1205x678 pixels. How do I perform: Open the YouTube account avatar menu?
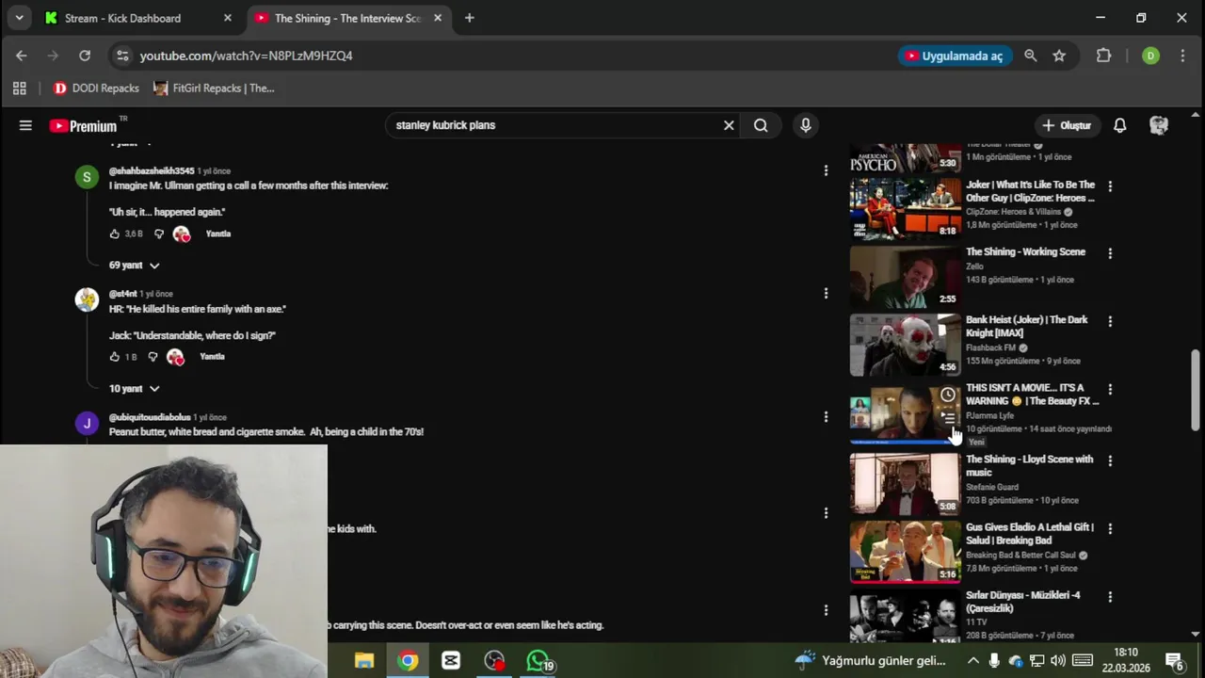pos(1159,125)
